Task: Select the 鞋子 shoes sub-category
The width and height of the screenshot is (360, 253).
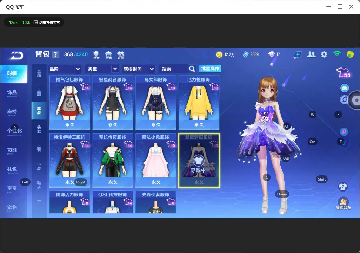Action: pos(39,185)
